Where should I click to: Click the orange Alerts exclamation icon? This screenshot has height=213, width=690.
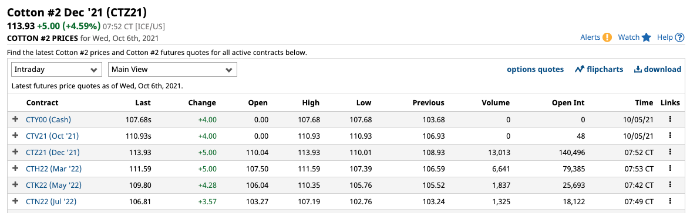pos(607,37)
